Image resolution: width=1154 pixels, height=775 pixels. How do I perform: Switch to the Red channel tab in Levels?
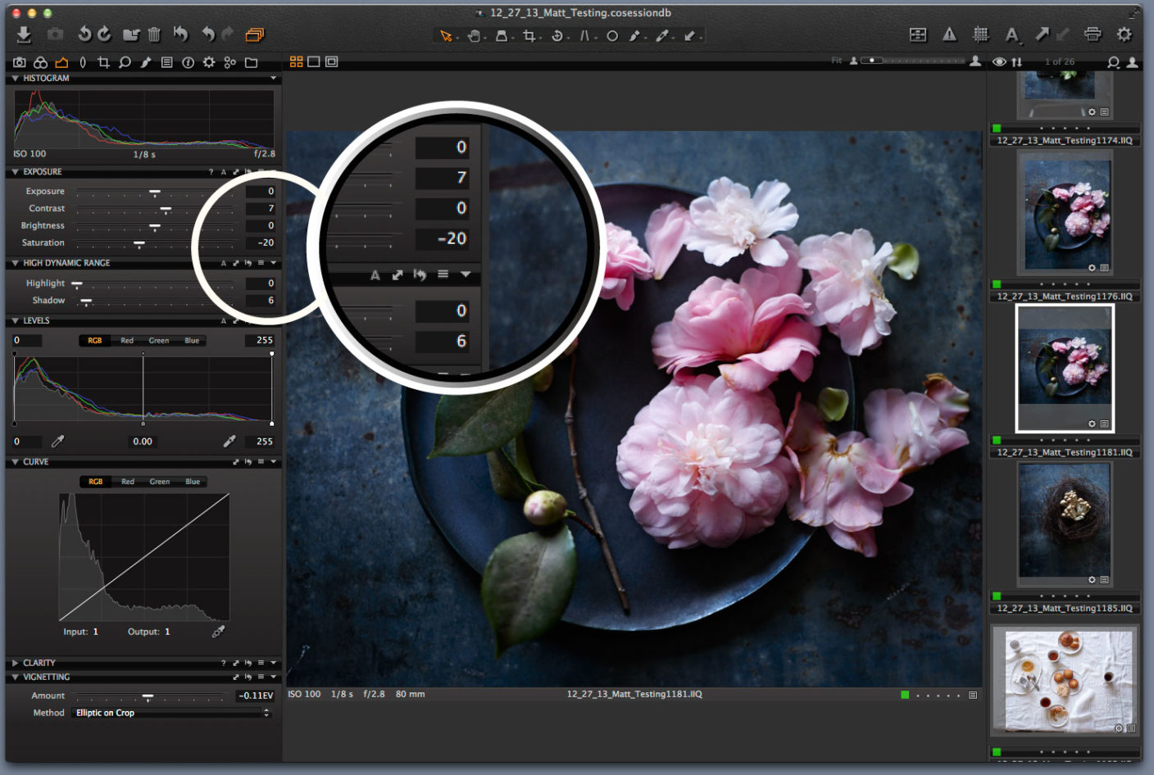[x=127, y=340]
